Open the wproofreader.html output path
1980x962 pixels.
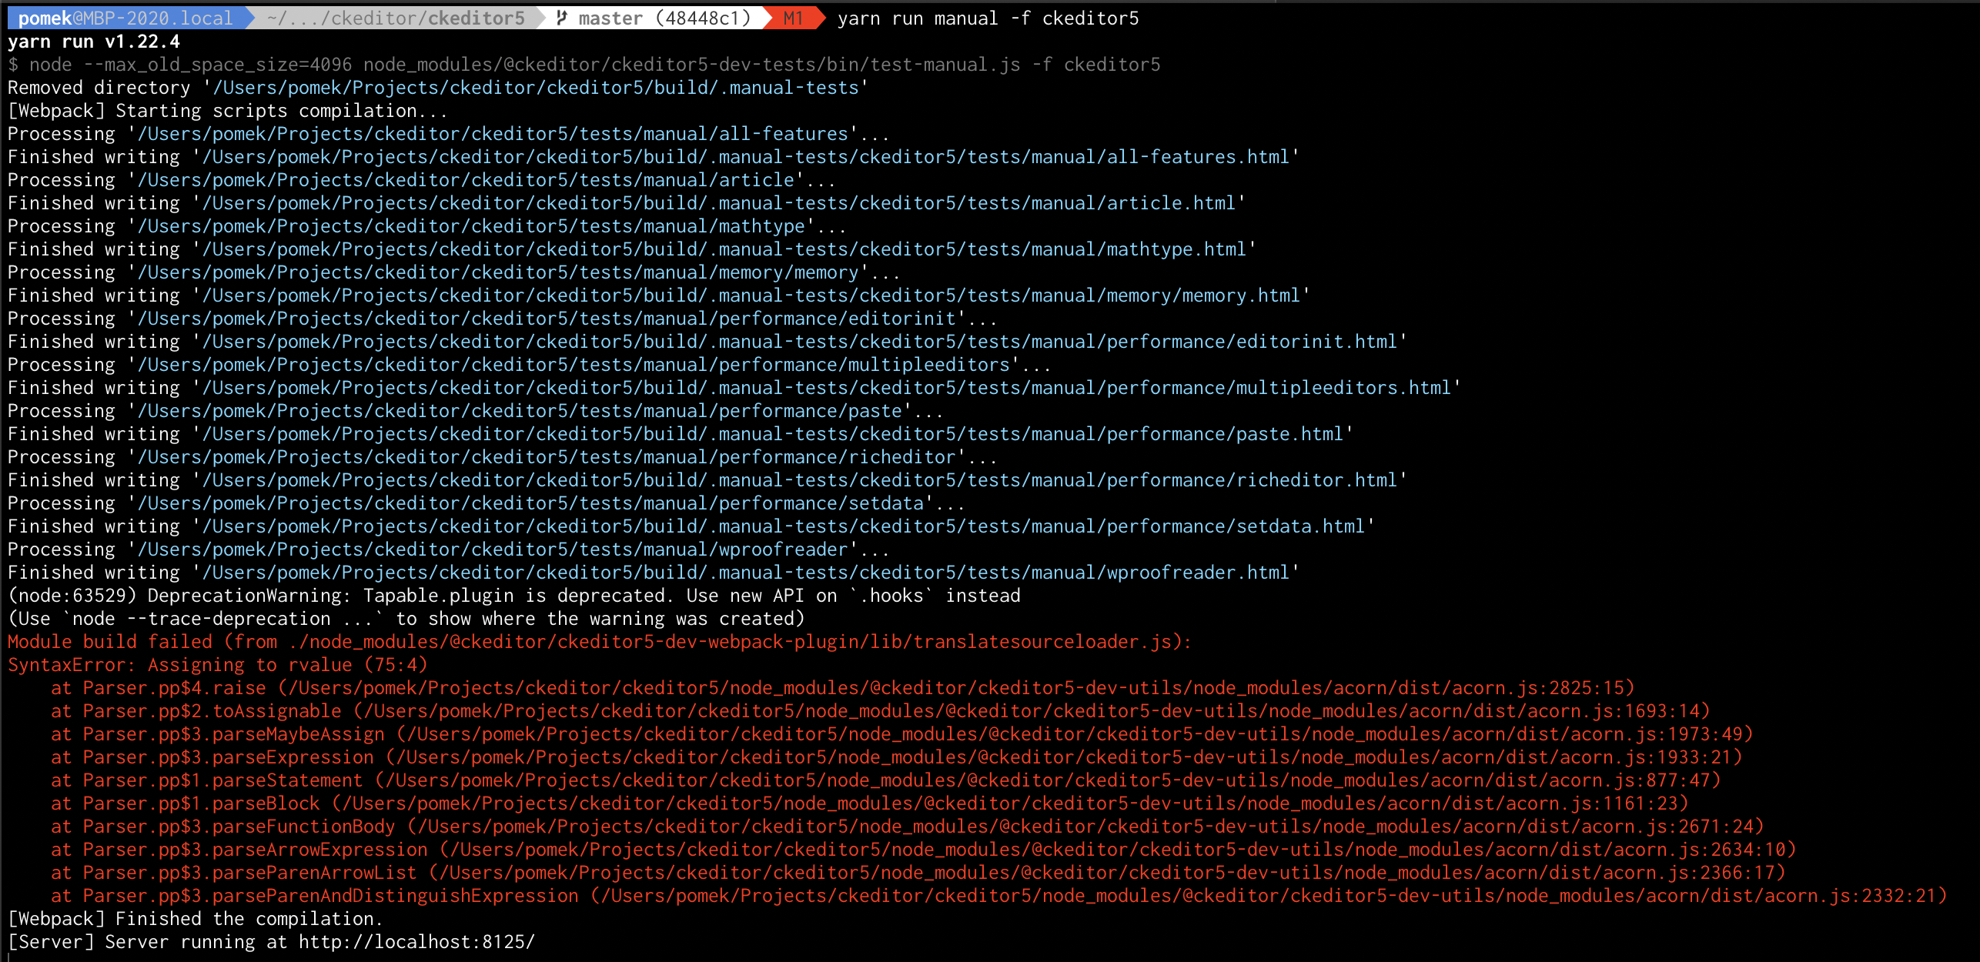coord(746,572)
